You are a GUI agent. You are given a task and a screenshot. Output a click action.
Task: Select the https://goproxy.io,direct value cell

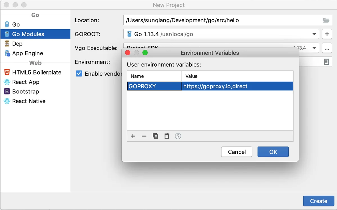(238, 86)
